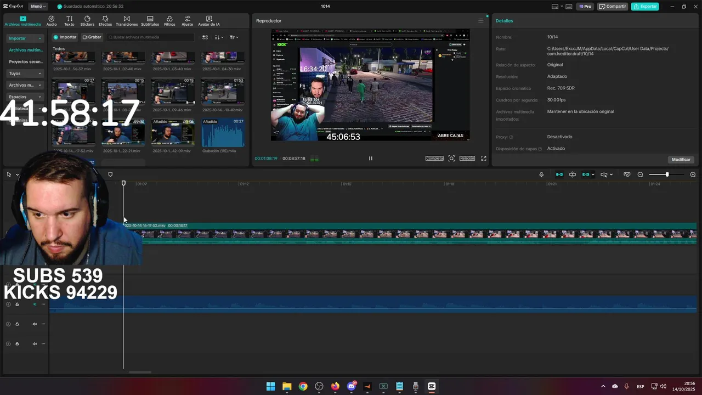Open the preview axis dropdown arrow

(x=611, y=175)
